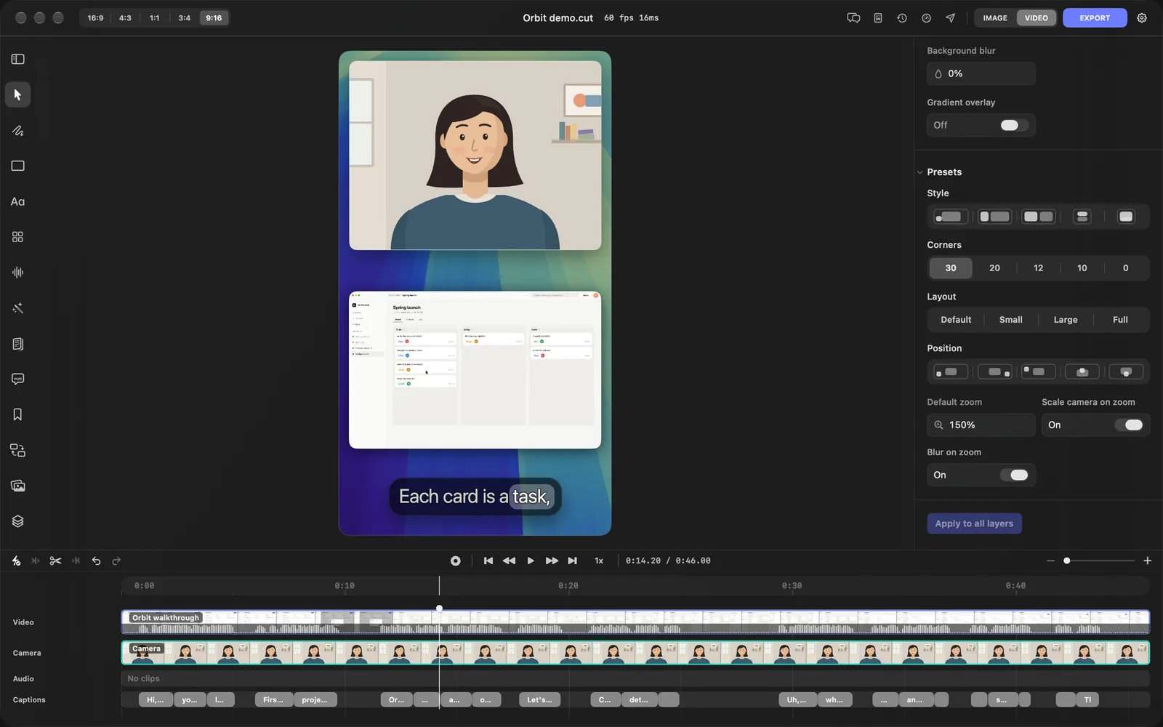Open the magic wand effects tool
Image resolution: width=1163 pixels, height=727 pixels.
[x=18, y=308]
